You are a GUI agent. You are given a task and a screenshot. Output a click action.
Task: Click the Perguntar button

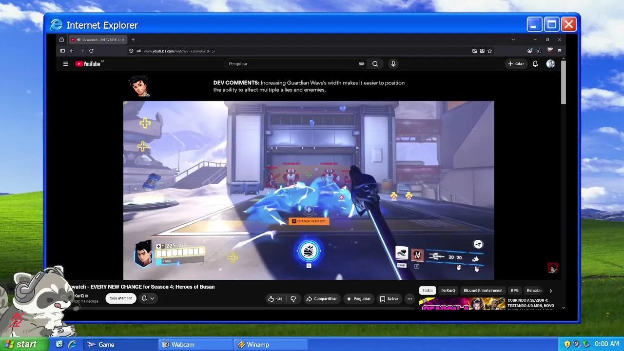pos(359,299)
